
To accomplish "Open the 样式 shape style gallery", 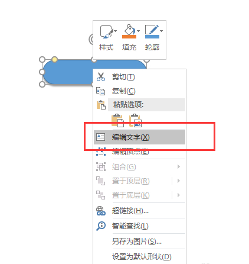I will pyautogui.click(x=106, y=38).
